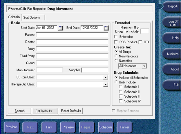
Task: Expand the Custom Class dropdown
Action: pyautogui.click(x=106, y=77)
